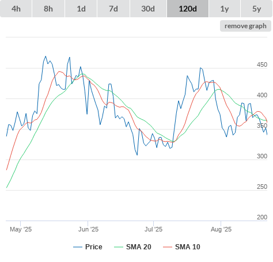Click the green SMA 20 line icon
Image resolution: width=273 pixels, height=262 pixels.
click(x=119, y=247)
